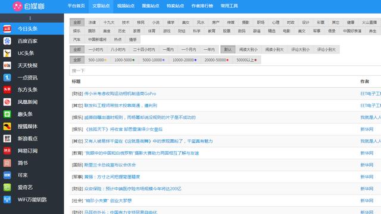Click the 自媒咖 logo icon
The width and height of the screenshot is (381, 214).
pyautogui.click(x=17, y=7)
